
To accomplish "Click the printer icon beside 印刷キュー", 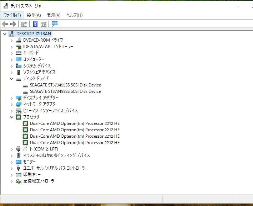I will coord(19,175).
